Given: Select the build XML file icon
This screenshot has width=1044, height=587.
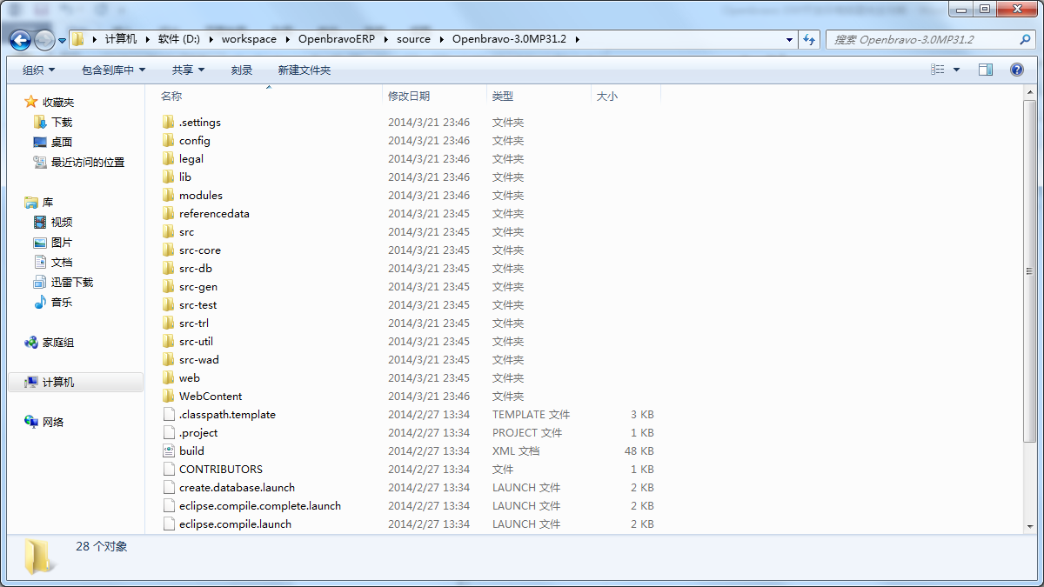Looking at the screenshot, I should 169,450.
